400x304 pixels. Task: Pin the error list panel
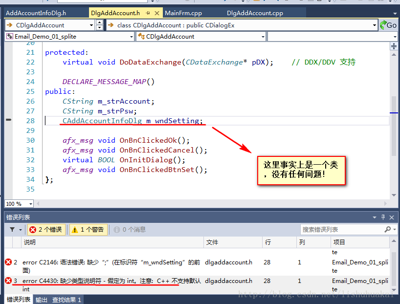tap(383, 217)
